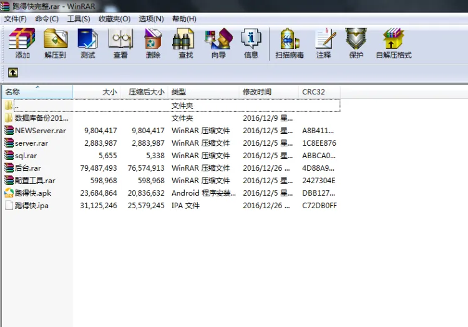Select the 跑得快.ipa file name
This screenshot has height=327, width=468.
[x=32, y=206]
